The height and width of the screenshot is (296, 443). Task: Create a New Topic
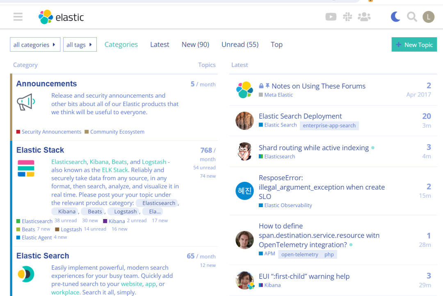[414, 45]
